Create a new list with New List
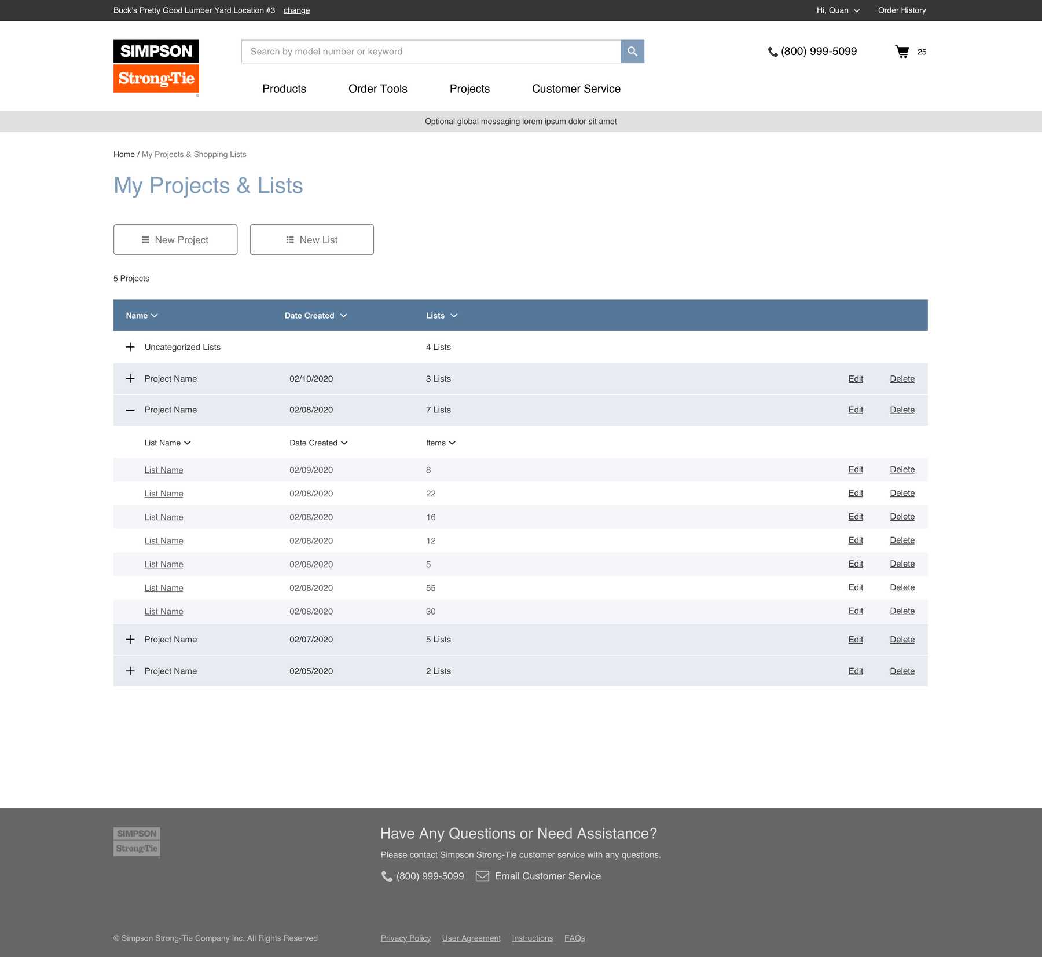 (311, 240)
